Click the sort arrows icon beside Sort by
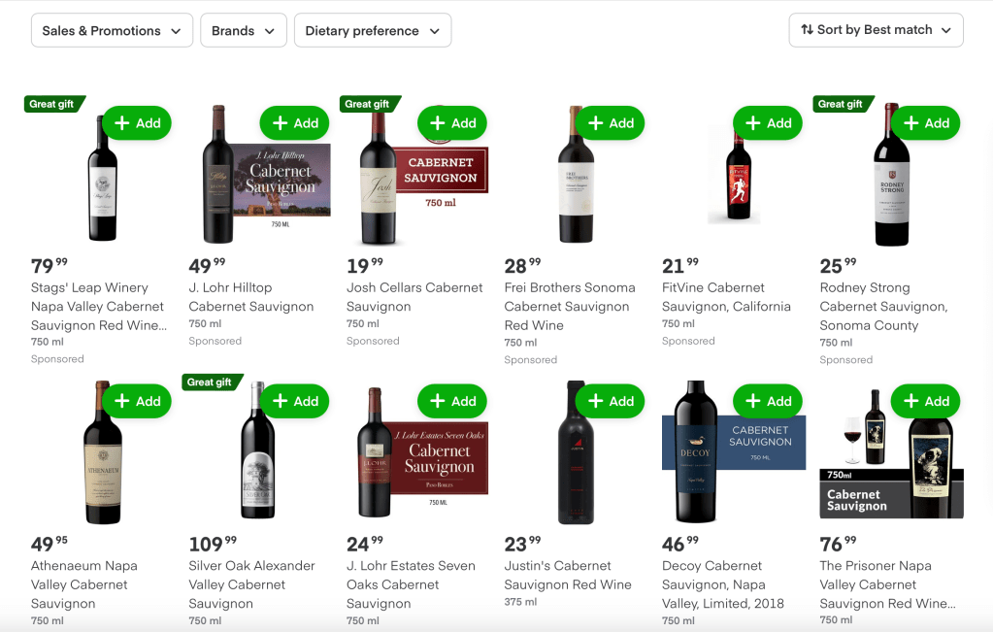993x632 pixels. click(807, 30)
